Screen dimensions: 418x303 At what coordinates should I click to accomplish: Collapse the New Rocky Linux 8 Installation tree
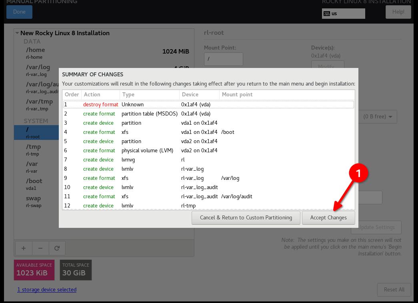tap(17, 33)
